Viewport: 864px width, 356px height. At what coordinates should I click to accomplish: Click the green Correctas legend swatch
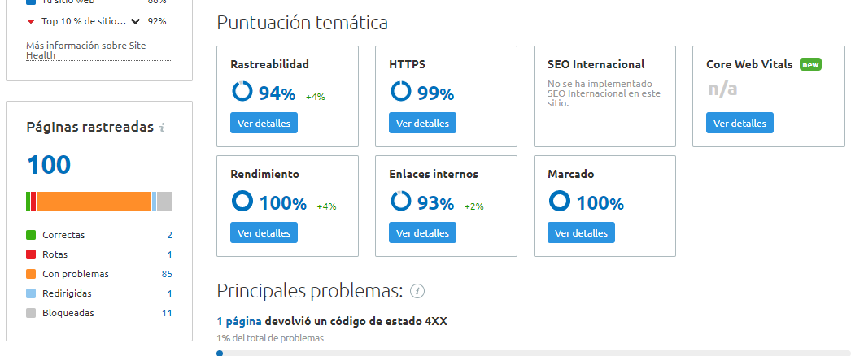[x=31, y=235]
